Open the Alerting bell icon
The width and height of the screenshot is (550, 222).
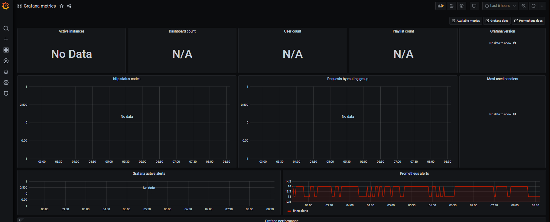[x=6, y=72]
